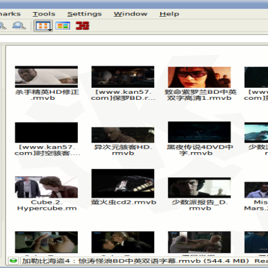Select bottom-row thumbnail of two men face to face
The image size is (268, 268).
[x=123, y=242]
